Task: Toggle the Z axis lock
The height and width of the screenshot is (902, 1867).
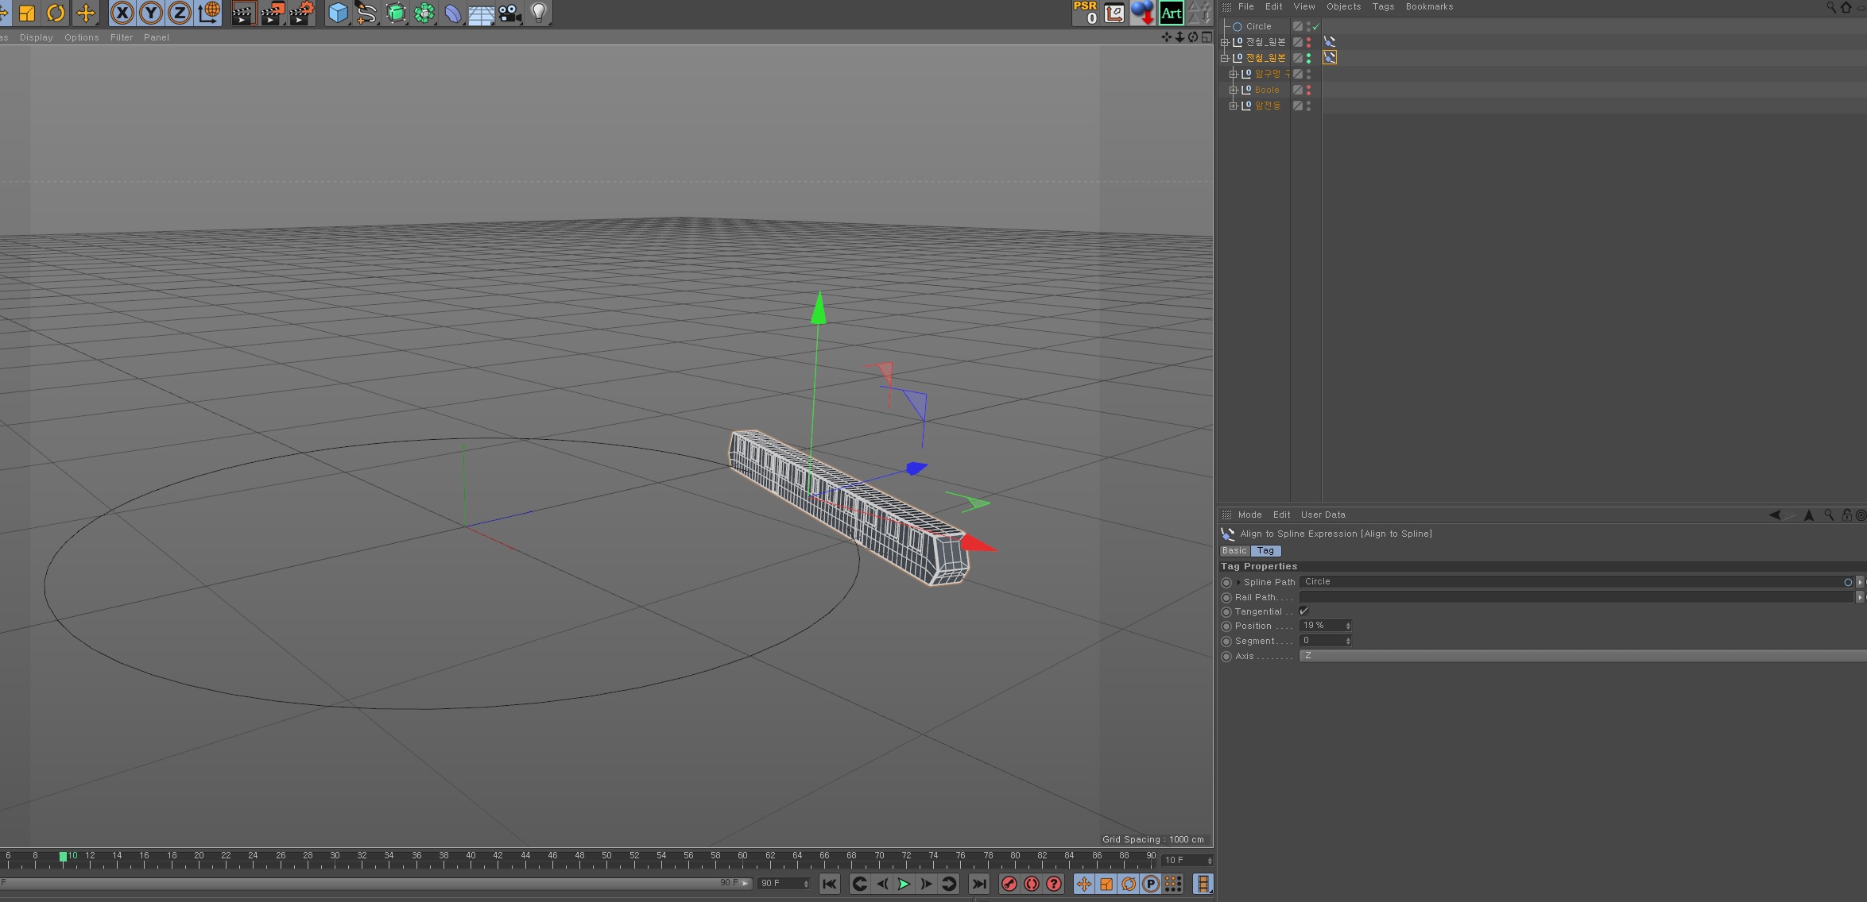Action: click(180, 13)
